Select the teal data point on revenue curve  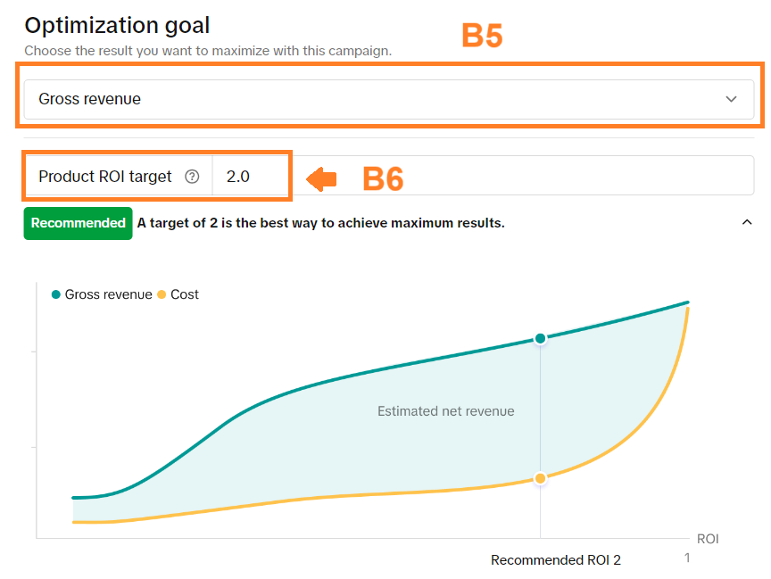point(540,338)
